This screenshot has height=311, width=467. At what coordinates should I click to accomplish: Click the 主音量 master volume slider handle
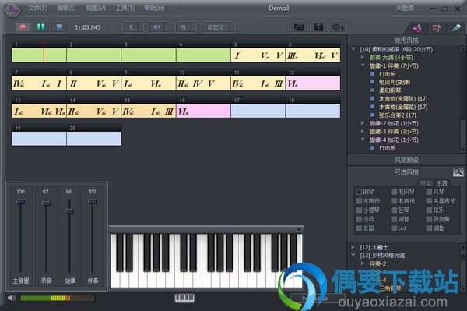(20, 202)
